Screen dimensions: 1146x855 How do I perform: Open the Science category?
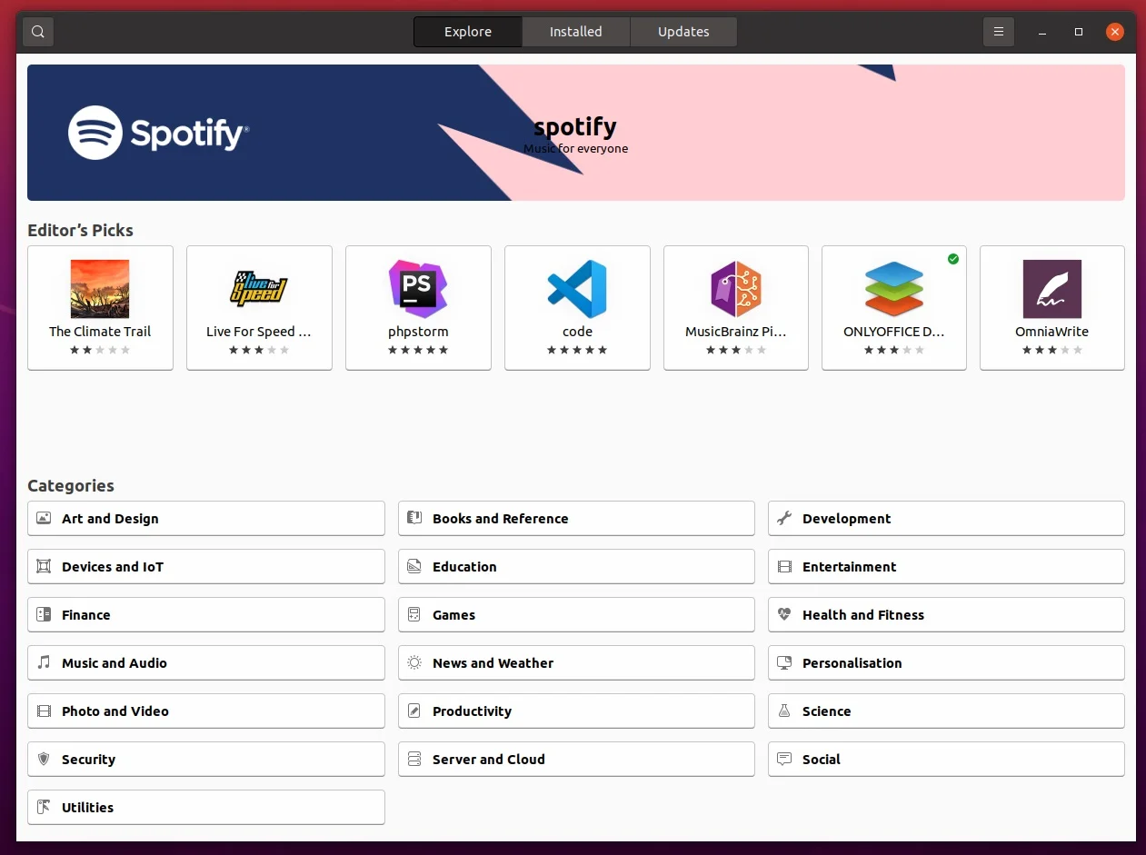pyautogui.click(x=946, y=711)
